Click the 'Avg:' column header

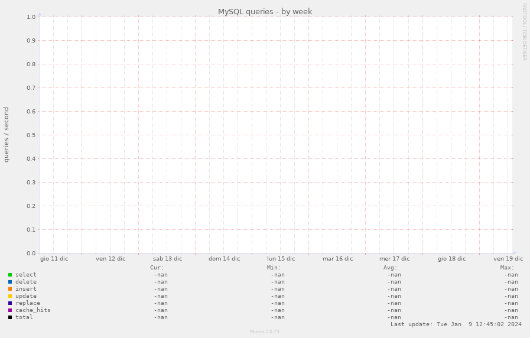pos(391,268)
